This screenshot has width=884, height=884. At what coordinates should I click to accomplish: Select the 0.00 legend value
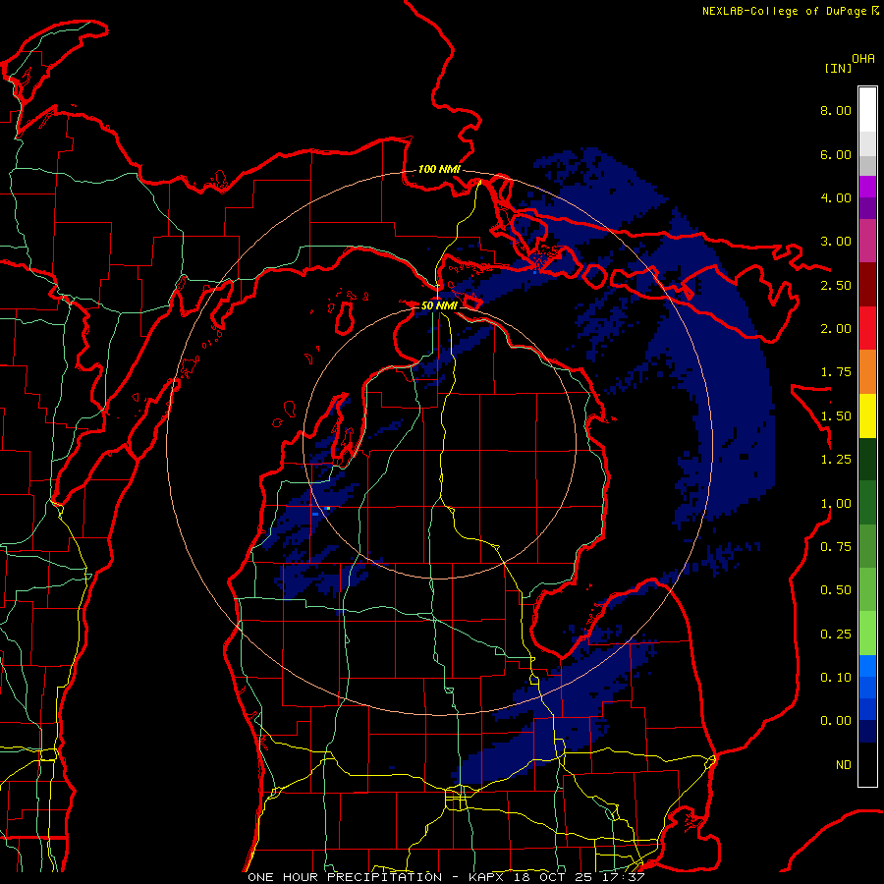836,721
